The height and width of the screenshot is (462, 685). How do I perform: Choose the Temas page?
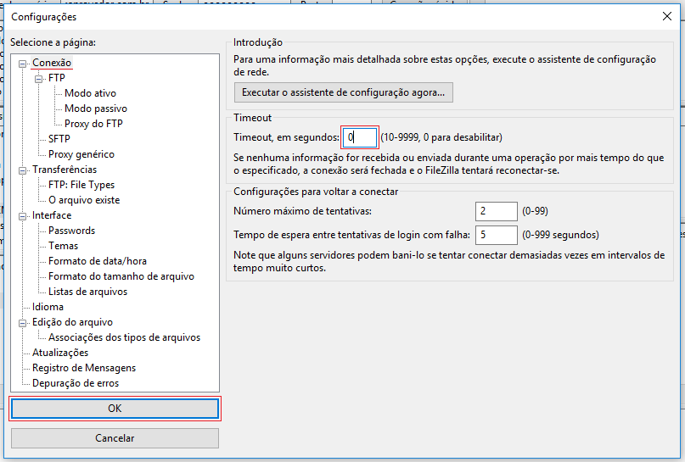pos(63,246)
